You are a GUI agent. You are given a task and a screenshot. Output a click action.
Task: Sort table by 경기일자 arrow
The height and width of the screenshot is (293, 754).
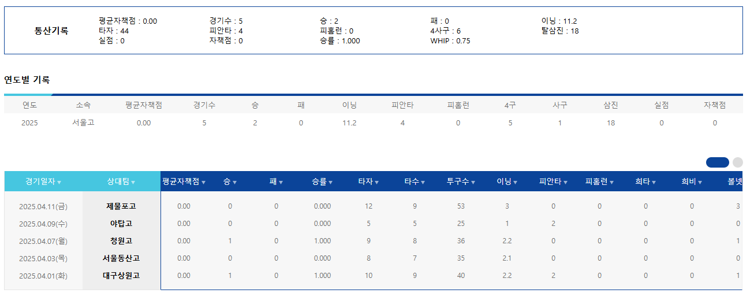tap(59, 182)
